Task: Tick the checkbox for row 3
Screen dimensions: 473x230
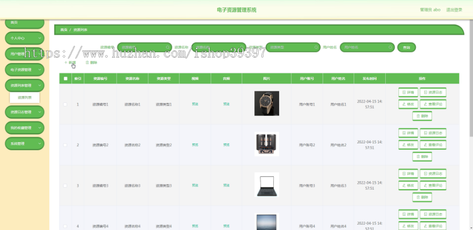Action: (x=65, y=186)
